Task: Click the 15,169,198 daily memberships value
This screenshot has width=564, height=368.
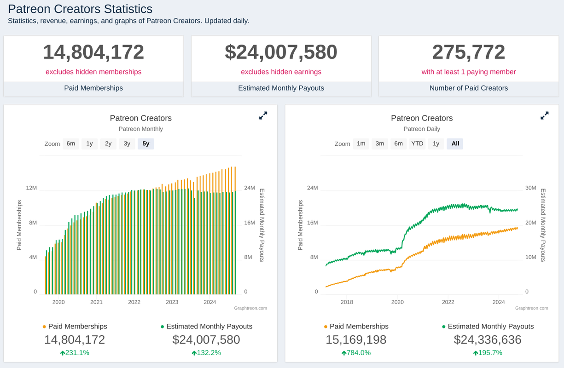Action: pos(356,340)
